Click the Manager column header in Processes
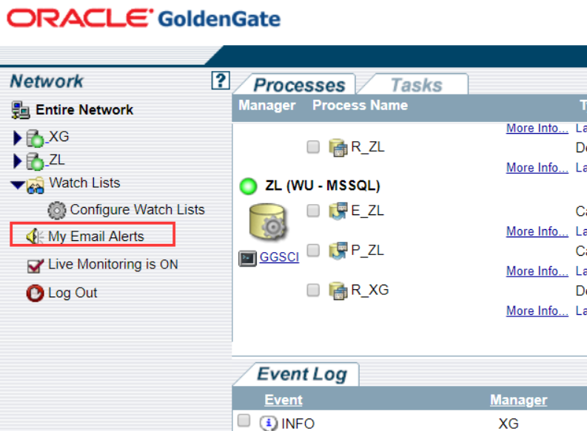This screenshot has height=431, width=587. tap(267, 105)
